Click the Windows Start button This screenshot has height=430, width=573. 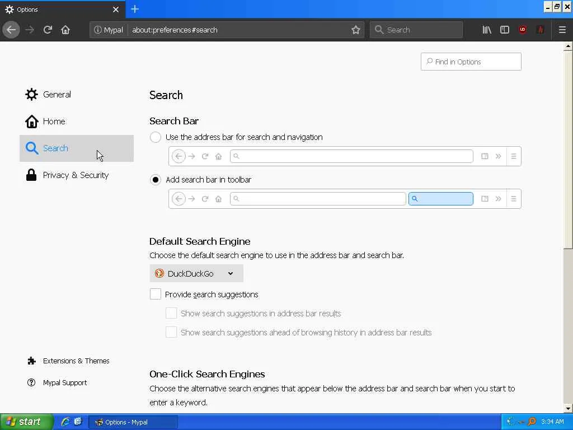[x=26, y=422]
